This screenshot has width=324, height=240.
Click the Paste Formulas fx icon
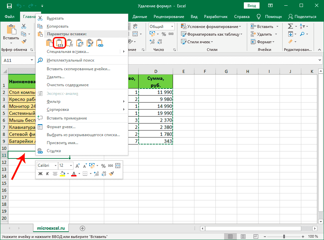coord(70,43)
